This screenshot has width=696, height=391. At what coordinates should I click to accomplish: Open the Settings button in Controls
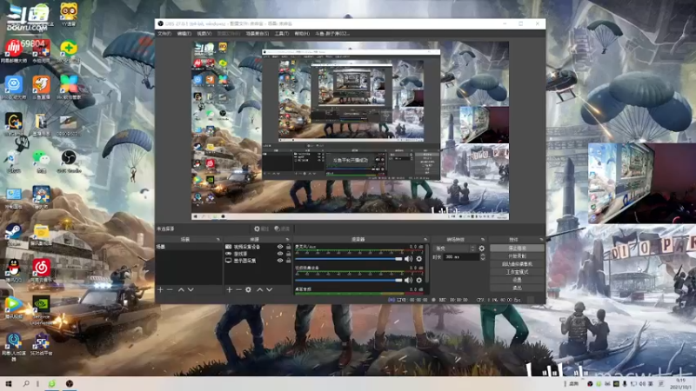coord(517,280)
